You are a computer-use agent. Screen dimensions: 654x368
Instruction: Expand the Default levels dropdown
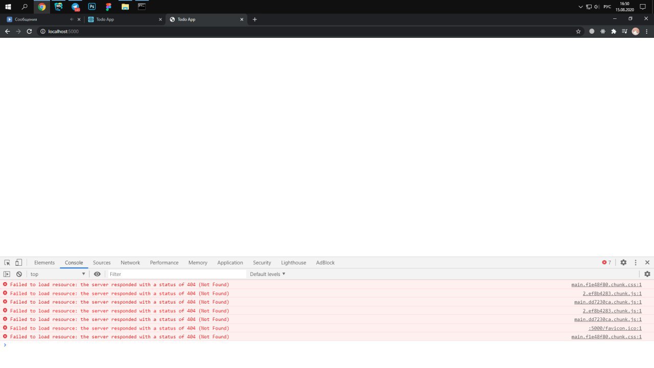tap(268, 274)
